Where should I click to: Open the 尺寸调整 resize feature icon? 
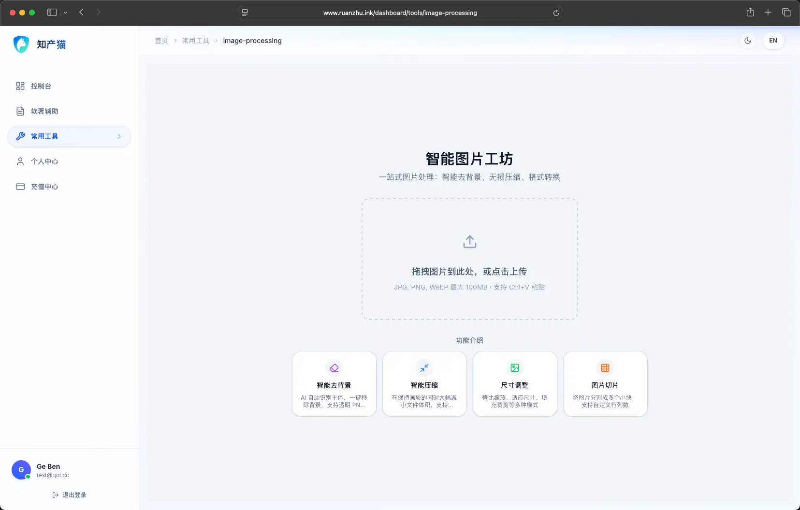pos(514,367)
